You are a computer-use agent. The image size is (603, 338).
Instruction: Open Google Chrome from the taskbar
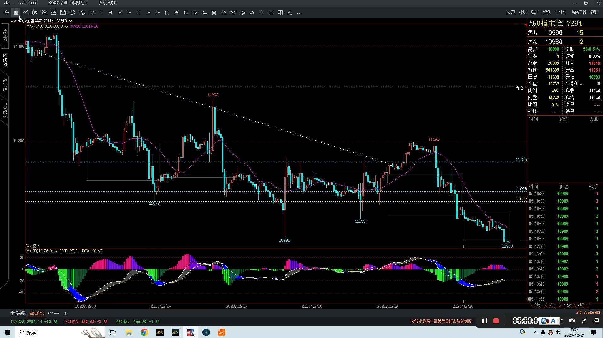click(144, 332)
